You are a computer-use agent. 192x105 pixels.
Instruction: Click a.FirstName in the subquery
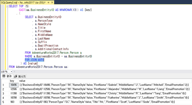(x=43, y=31)
